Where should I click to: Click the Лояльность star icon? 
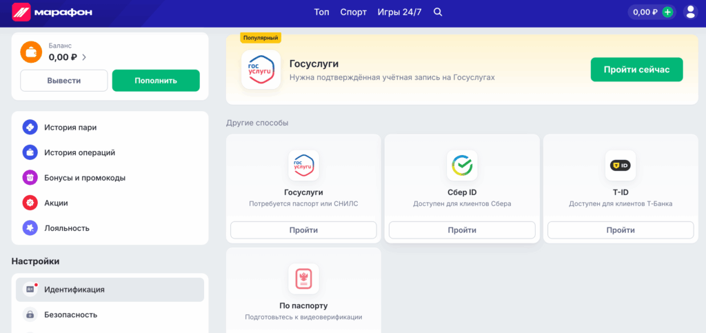pos(30,228)
